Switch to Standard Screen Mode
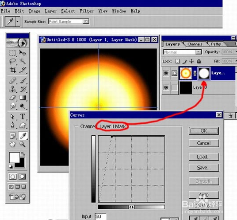 coord(11,187)
